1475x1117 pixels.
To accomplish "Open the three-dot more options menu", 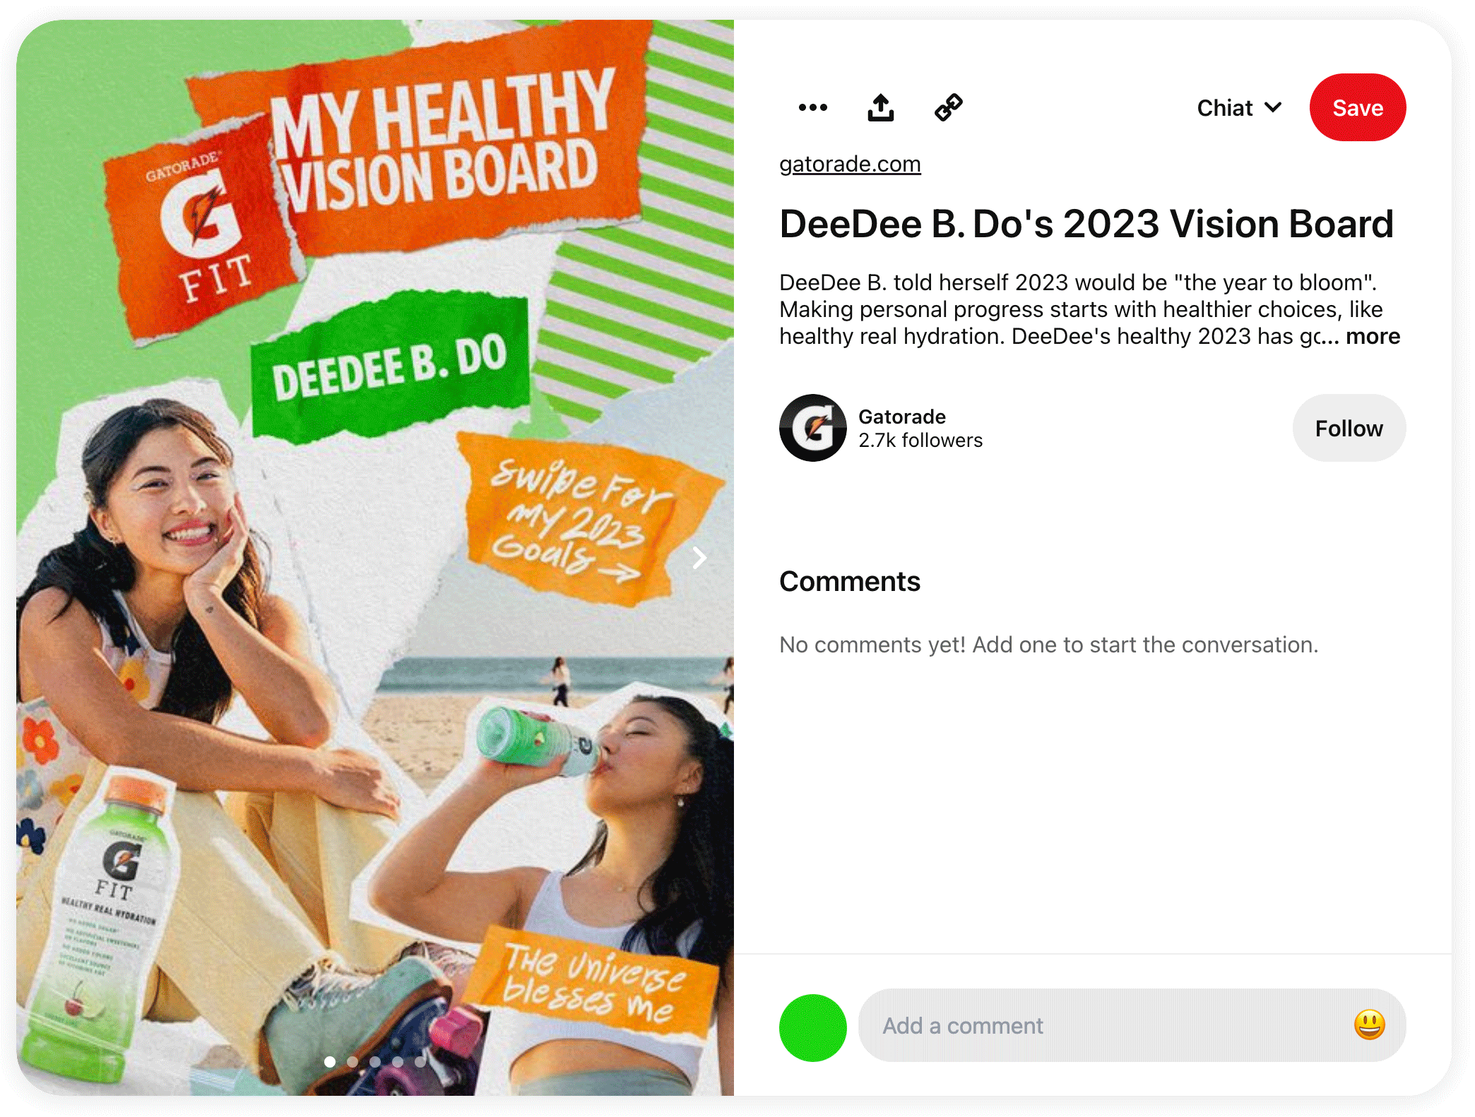I will click(x=812, y=107).
